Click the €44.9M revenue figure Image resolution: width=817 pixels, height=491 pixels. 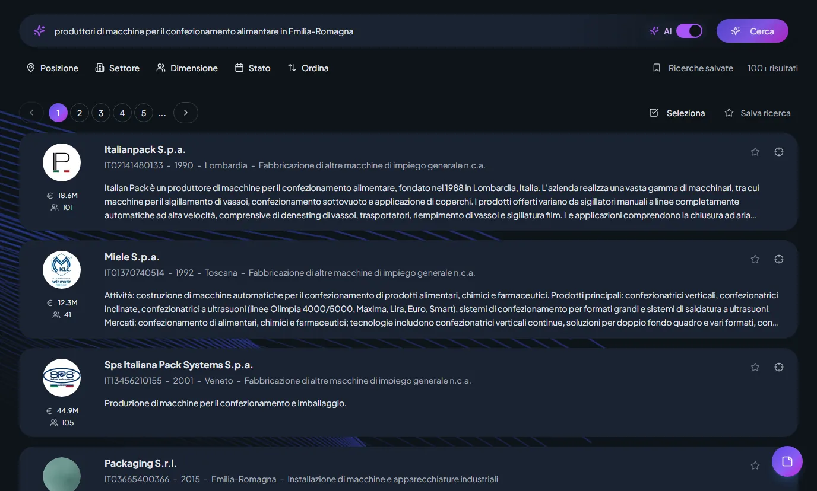[x=62, y=410]
